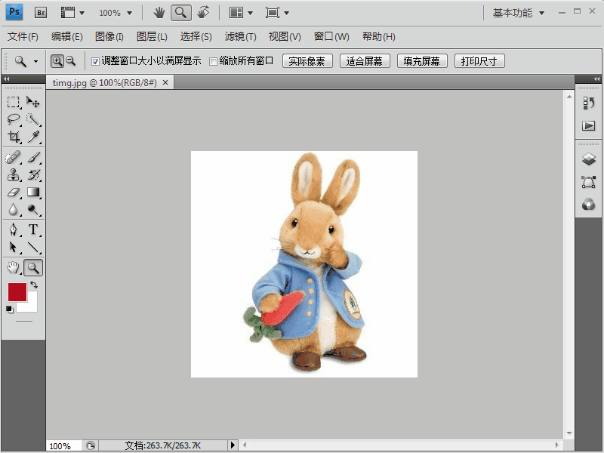Click the Zoom tool in application bar
This screenshot has width=604, height=453.
point(180,13)
